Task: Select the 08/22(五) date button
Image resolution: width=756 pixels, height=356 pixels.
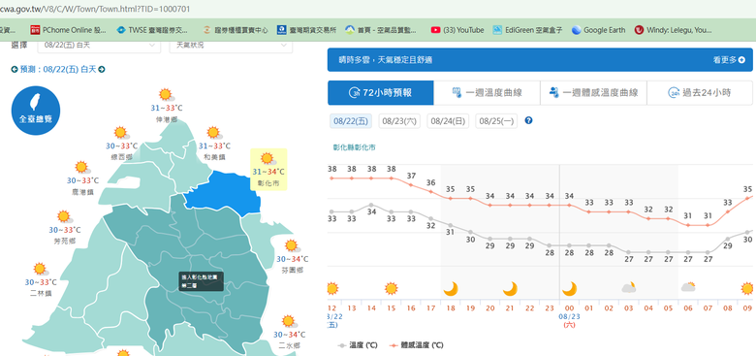Action: 351,121
